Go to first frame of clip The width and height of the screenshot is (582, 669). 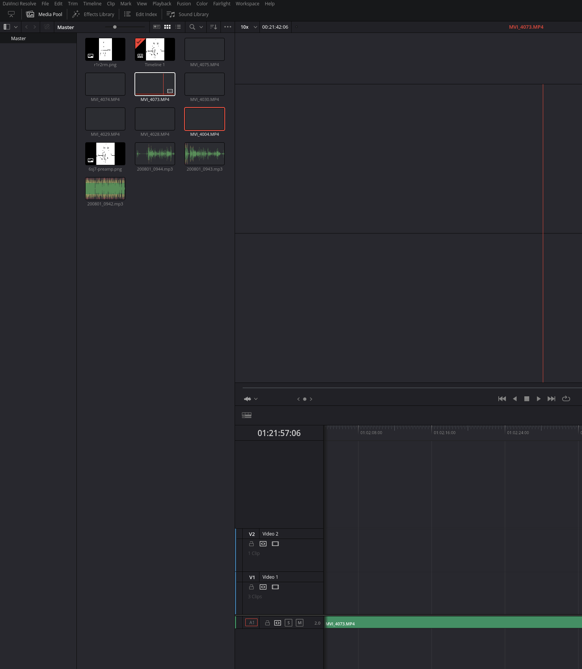coord(502,399)
